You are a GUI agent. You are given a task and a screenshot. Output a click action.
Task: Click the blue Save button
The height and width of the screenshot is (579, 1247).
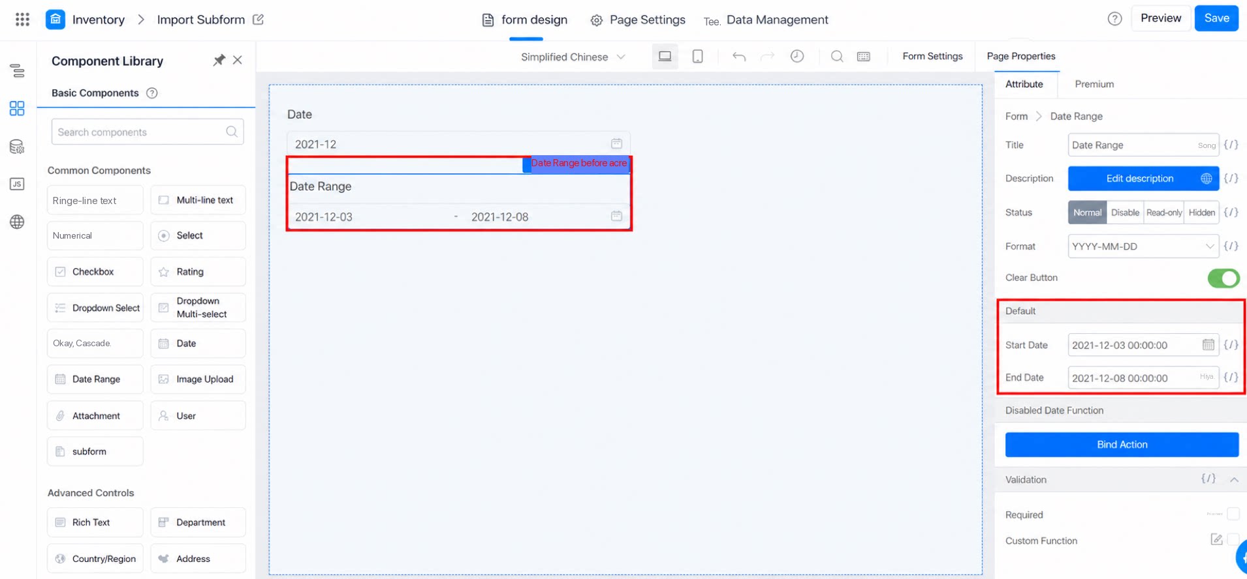pos(1216,18)
